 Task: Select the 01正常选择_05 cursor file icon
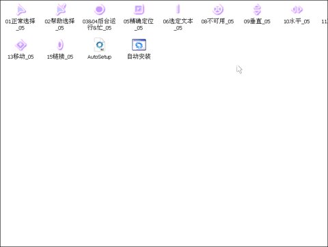point(21,10)
